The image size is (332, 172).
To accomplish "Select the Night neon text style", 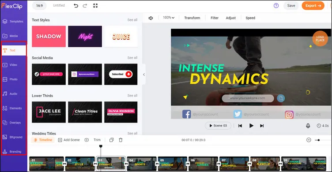I will tap(85, 37).
